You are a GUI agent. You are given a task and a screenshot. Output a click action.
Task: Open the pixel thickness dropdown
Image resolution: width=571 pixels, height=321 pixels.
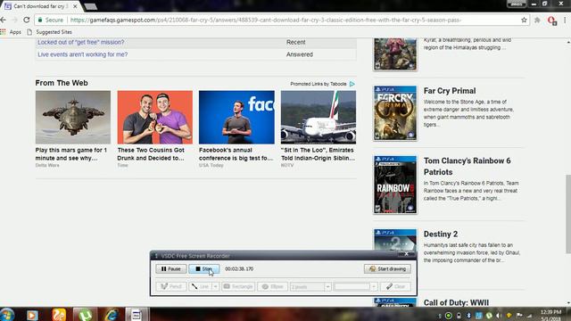click(327, 287)
